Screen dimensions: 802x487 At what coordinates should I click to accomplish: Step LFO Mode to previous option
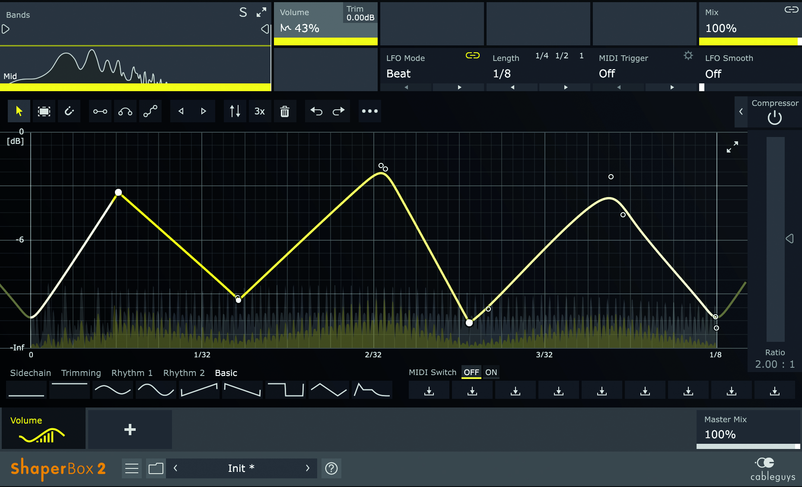click(406, 87)
